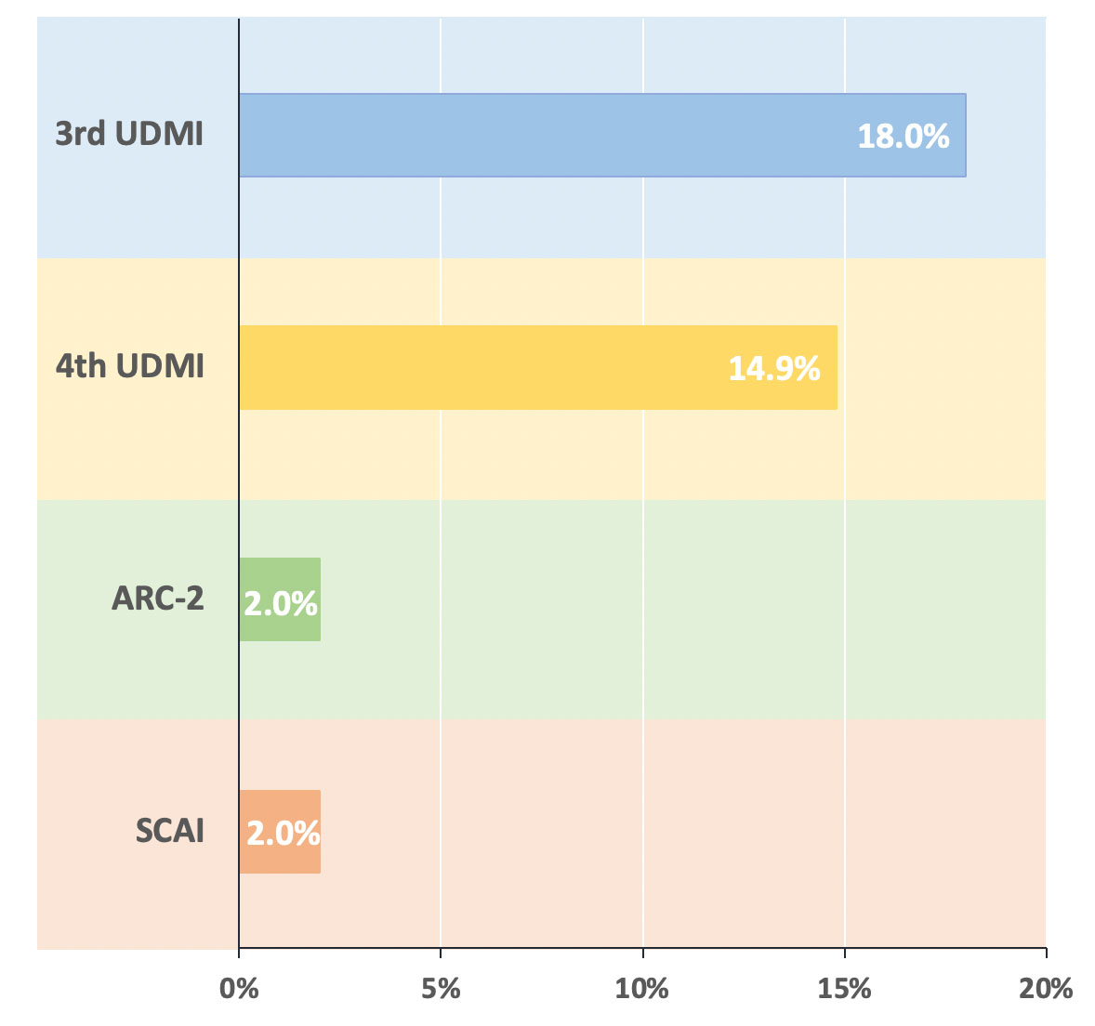Select the 14.9% data label
This screenshot has height=1026, width=1095.
(x=773, y=369)
